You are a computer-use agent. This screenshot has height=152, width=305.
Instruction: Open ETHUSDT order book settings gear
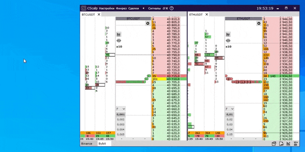(259, 23)
